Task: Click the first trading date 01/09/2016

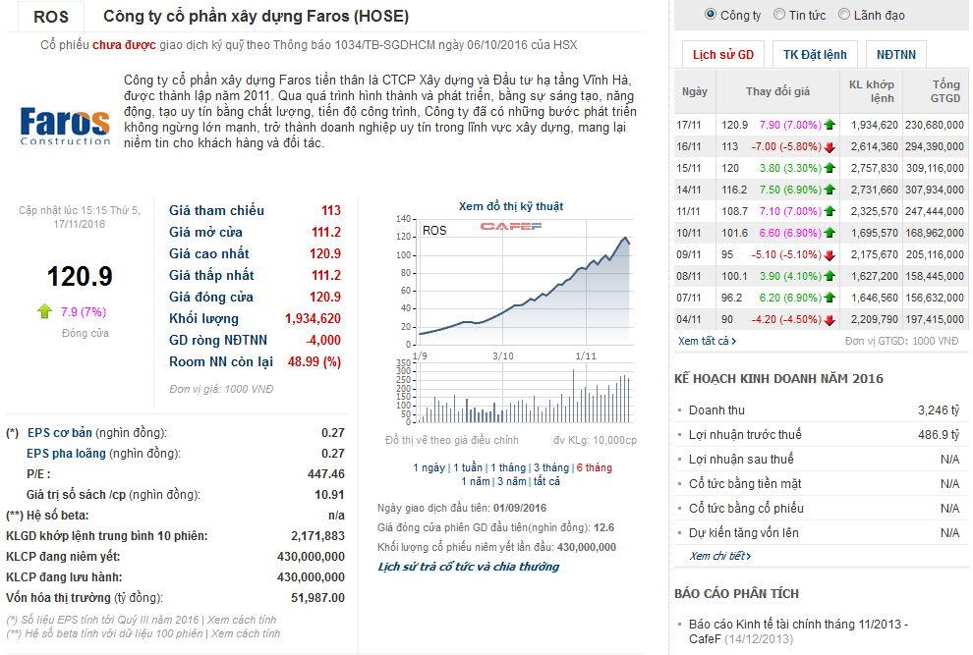Action: (519, 508)
